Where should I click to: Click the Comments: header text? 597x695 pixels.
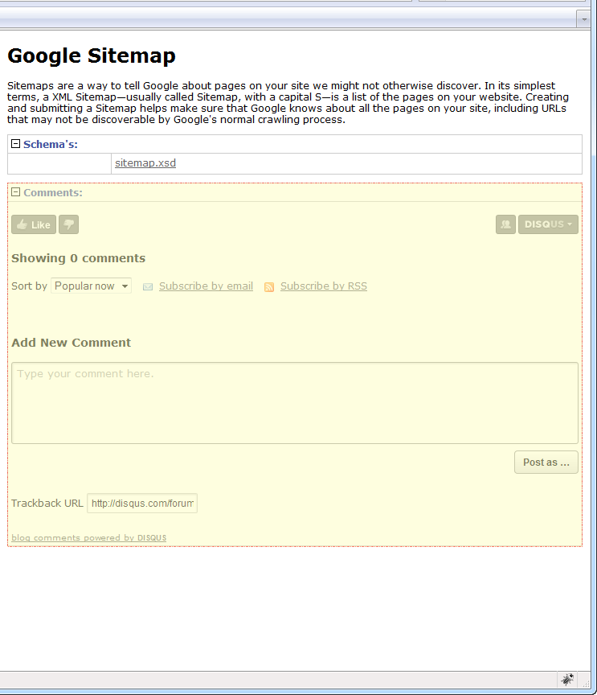[53, 192]
